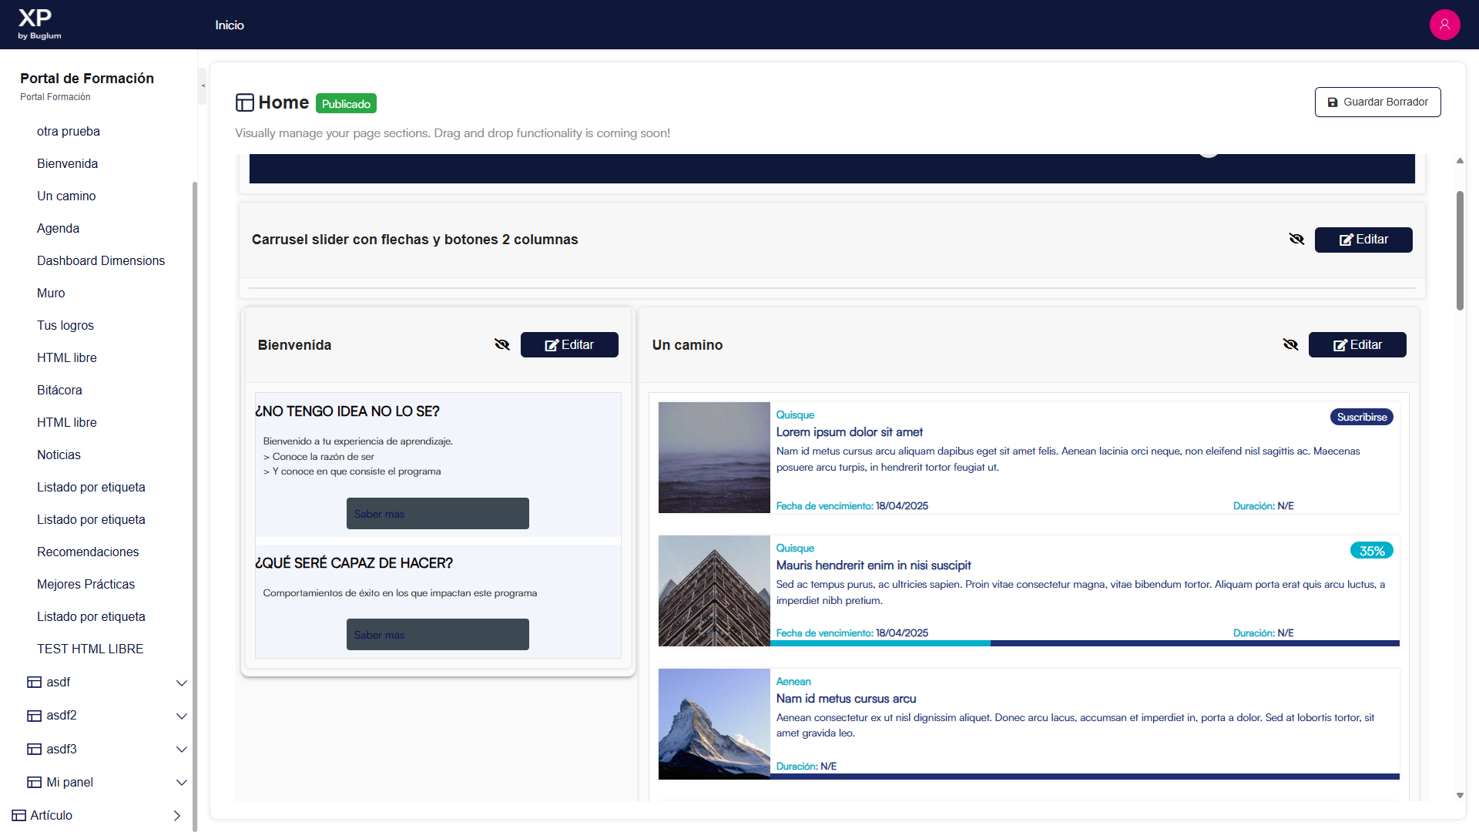Click the Publicado status badge

[346, 103]
